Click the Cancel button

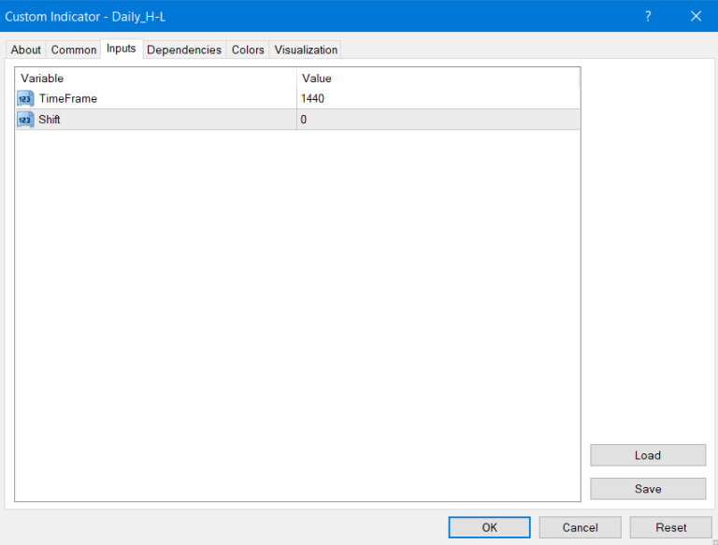(x=580, y=527)
